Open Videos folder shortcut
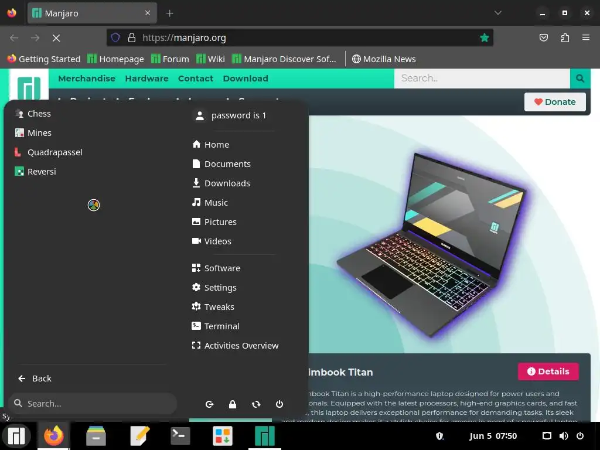600x450 pixels. (x=212, y=241)
